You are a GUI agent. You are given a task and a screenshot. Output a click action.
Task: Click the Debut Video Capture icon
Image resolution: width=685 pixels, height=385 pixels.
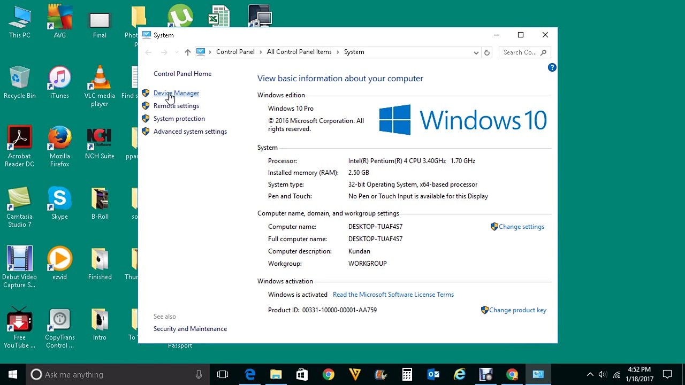pos(19,267)
